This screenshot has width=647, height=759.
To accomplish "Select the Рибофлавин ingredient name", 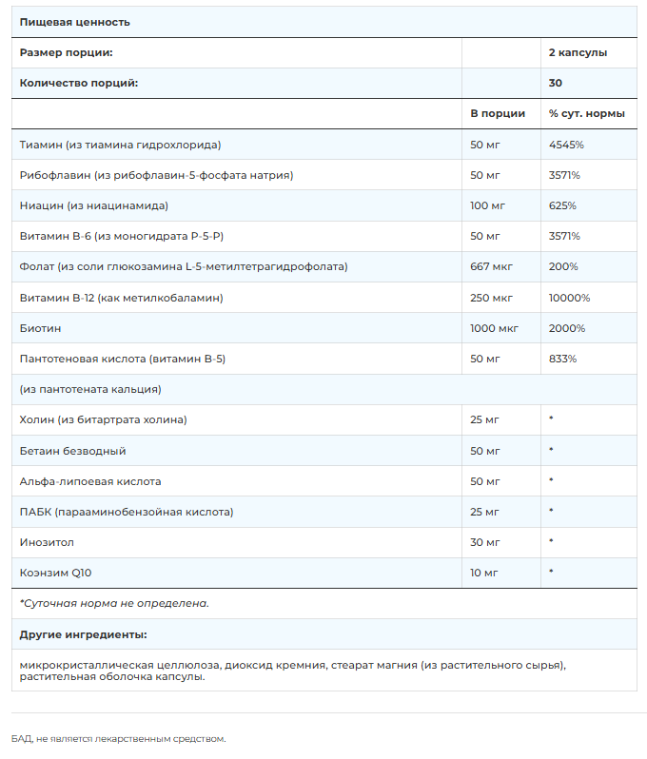I will click(x=156, y=175).
